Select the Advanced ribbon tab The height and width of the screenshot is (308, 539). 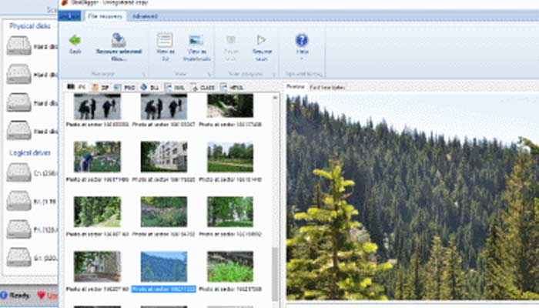coord(145,16)
